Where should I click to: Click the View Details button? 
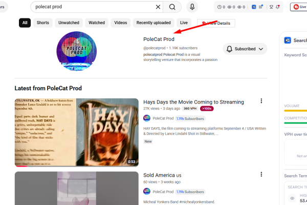pos(216,24)
